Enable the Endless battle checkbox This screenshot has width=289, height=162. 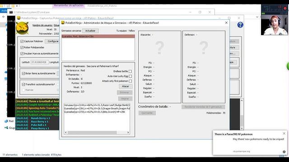(130, 71)
